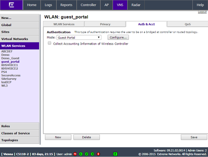208x157 pixels.
Task: Select the Demo WLAN service
Action: click(x=6, y=55)
